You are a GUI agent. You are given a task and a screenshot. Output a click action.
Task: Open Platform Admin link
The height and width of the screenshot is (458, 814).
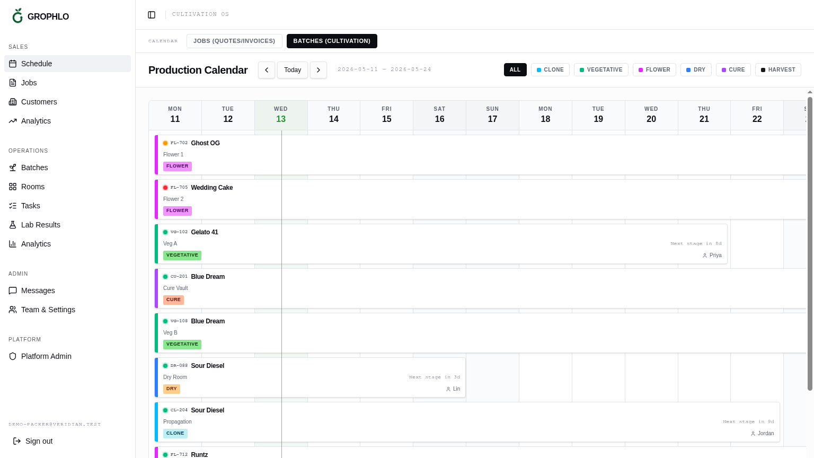[x=67, y=356]
